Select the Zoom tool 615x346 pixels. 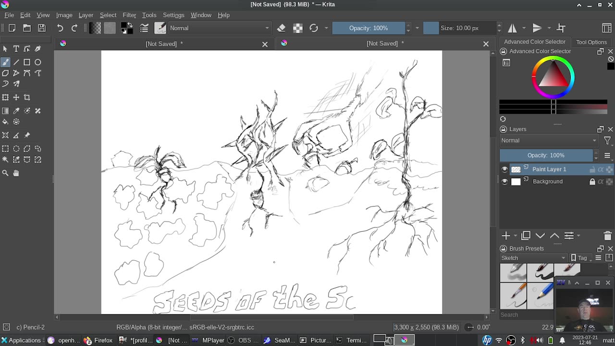(5, 173)
